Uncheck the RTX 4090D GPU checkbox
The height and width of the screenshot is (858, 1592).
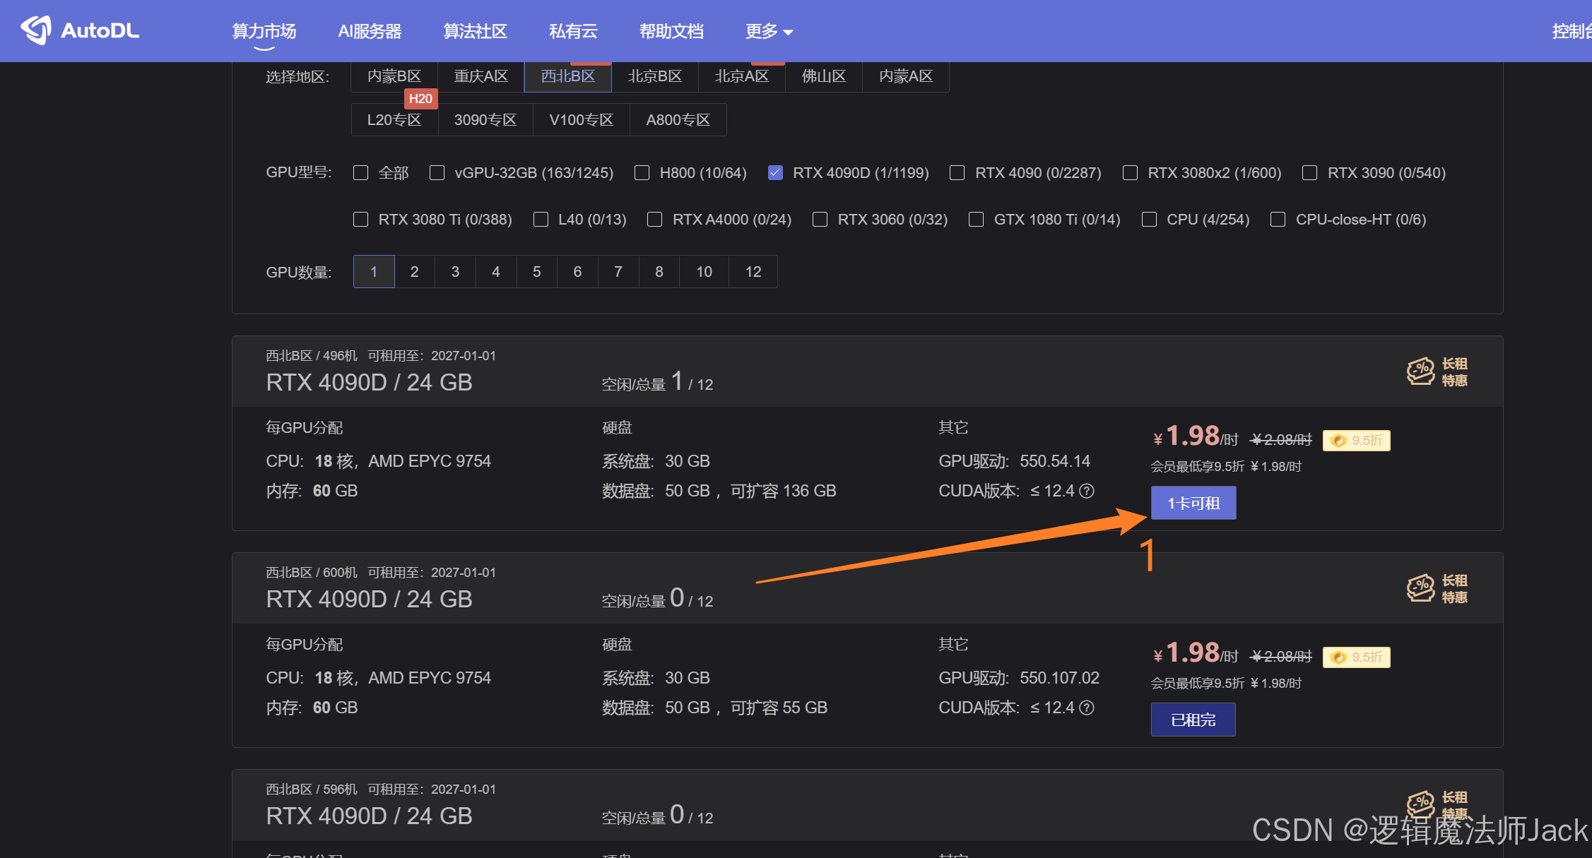pos(775,173)
